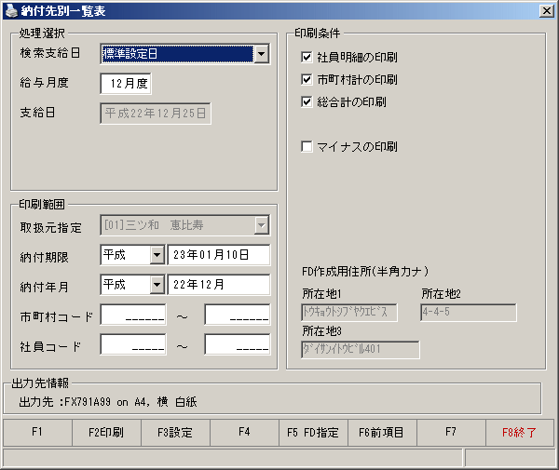Toggle 市町村計の印刷 checkbox
Image resolution: width=559 pixels, height=470 pixels.
[307, 79]
